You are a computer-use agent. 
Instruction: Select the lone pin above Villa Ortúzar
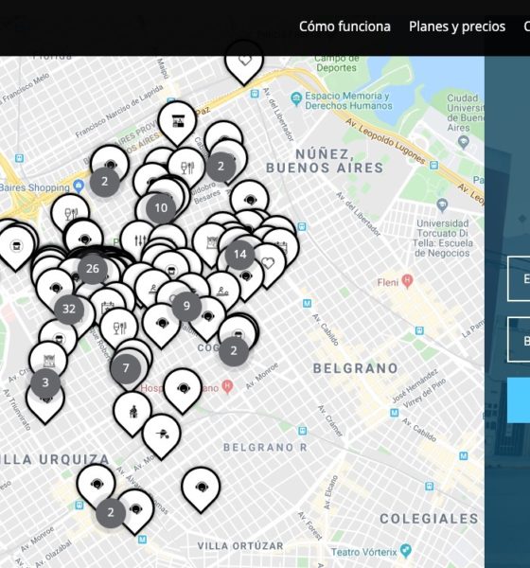click(201, 488)
